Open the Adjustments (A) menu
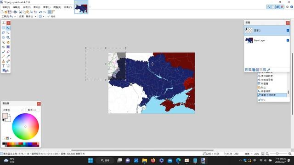Screen dimensions: 294x165 (x=57, y=7)
